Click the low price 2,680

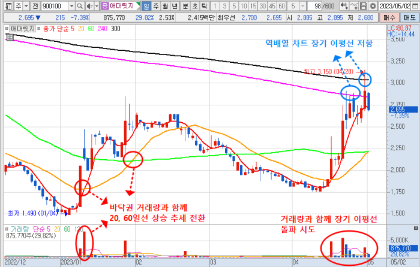365,17
